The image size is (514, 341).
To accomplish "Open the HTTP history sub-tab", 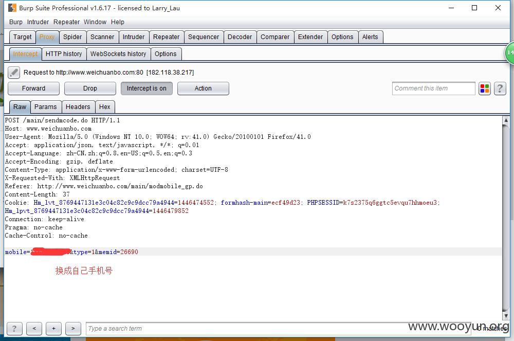I will pos(64,54).
